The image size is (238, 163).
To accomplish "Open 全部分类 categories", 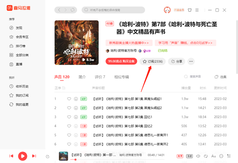I will [x=19, y=55].
